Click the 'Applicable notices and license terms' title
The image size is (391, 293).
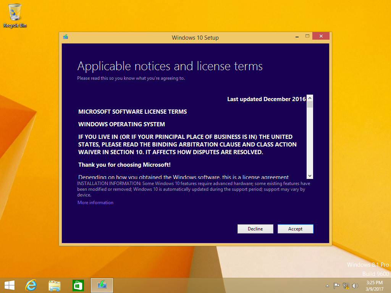(170, 66)
